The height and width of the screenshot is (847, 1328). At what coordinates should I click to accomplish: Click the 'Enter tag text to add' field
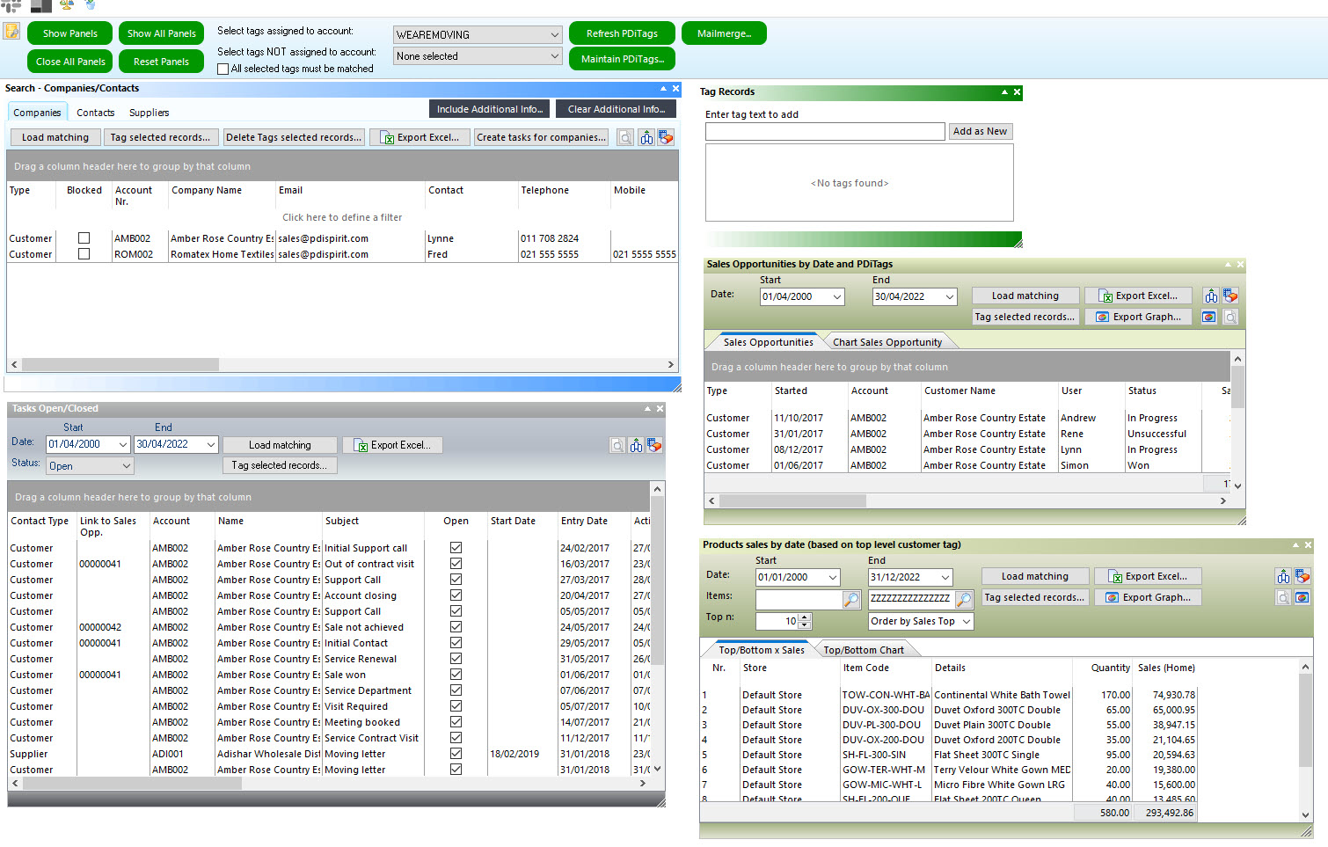[824, 132]
